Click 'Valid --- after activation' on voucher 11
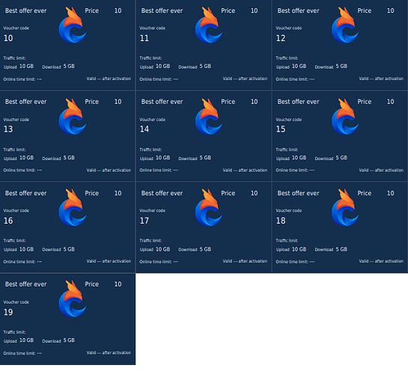The width and height of the screenshot is (408, 374). 245,79
